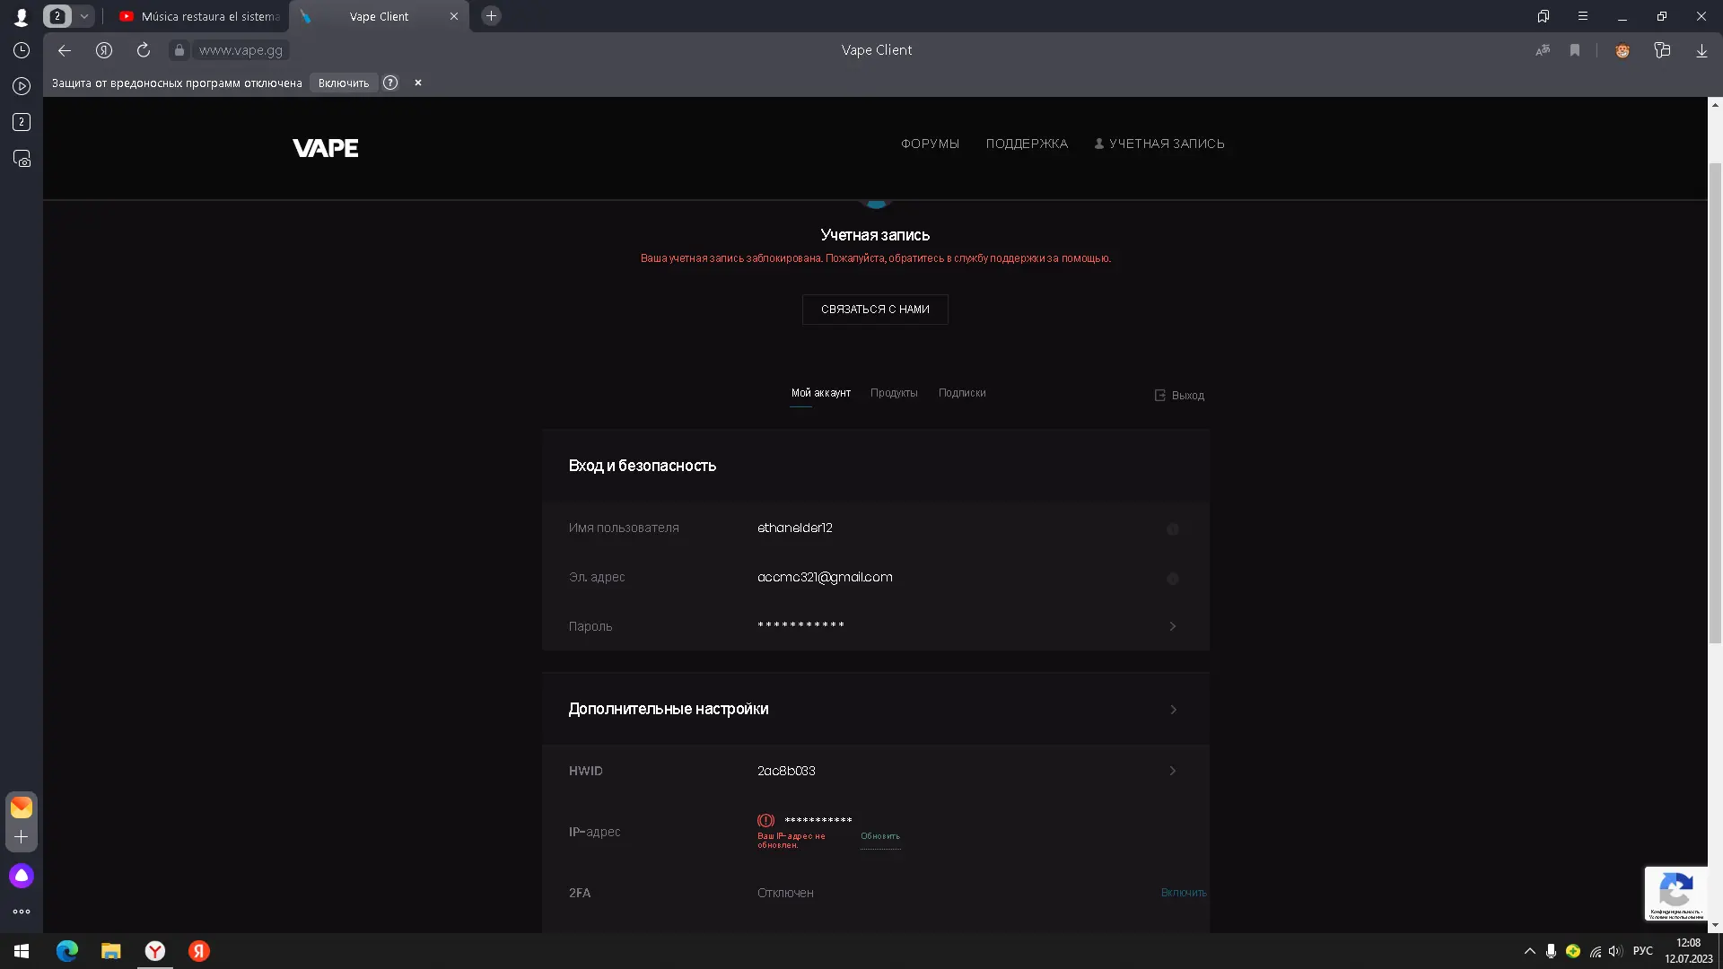
Task: Click the Выход logout icon link
Action: click(1179, 395)
